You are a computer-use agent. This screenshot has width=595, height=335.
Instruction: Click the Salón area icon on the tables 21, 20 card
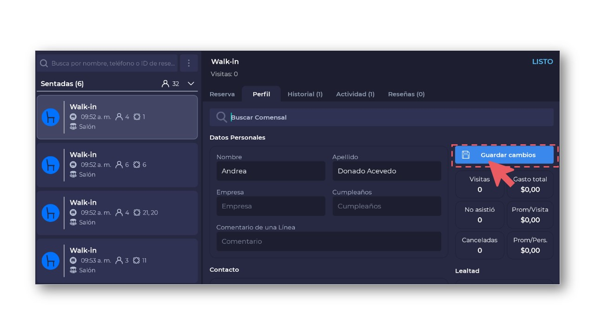coord(73,222)
